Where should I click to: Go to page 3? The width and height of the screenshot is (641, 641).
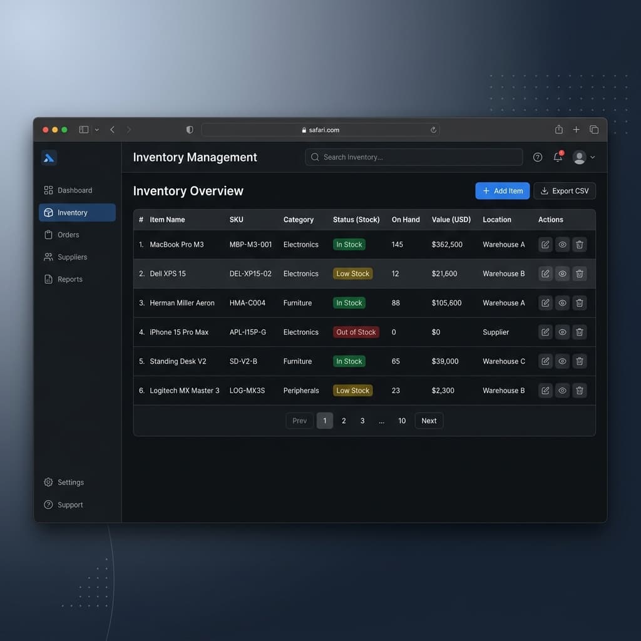click(x=362, y=421)
